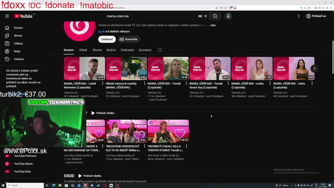Open Steam from the Windows taskbar

[x=98, y=185]
